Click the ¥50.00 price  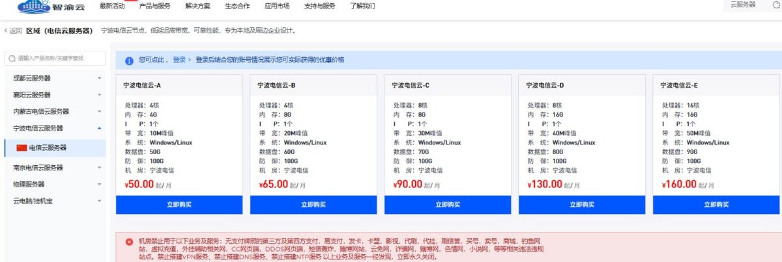[139, 184]
